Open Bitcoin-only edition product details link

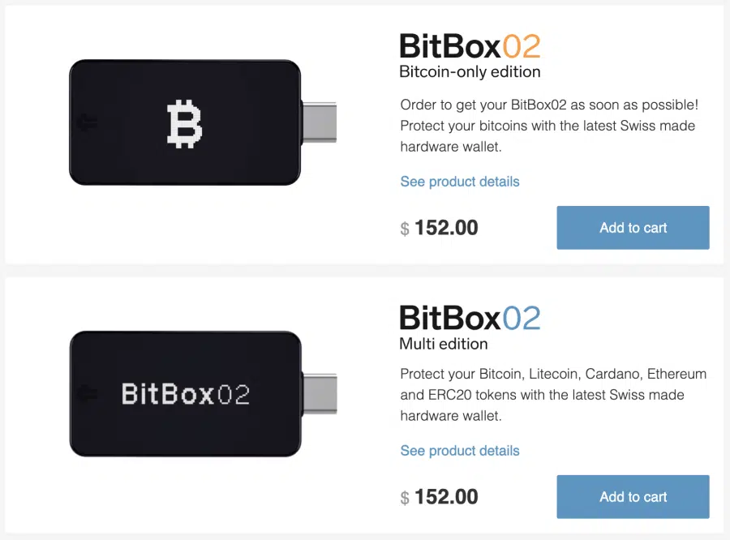(x=460, y=182)
